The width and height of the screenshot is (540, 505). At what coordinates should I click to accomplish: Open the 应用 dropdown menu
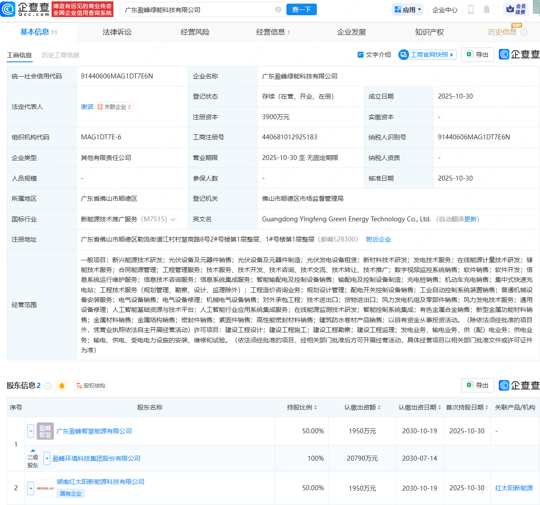[x=408, y=9]
